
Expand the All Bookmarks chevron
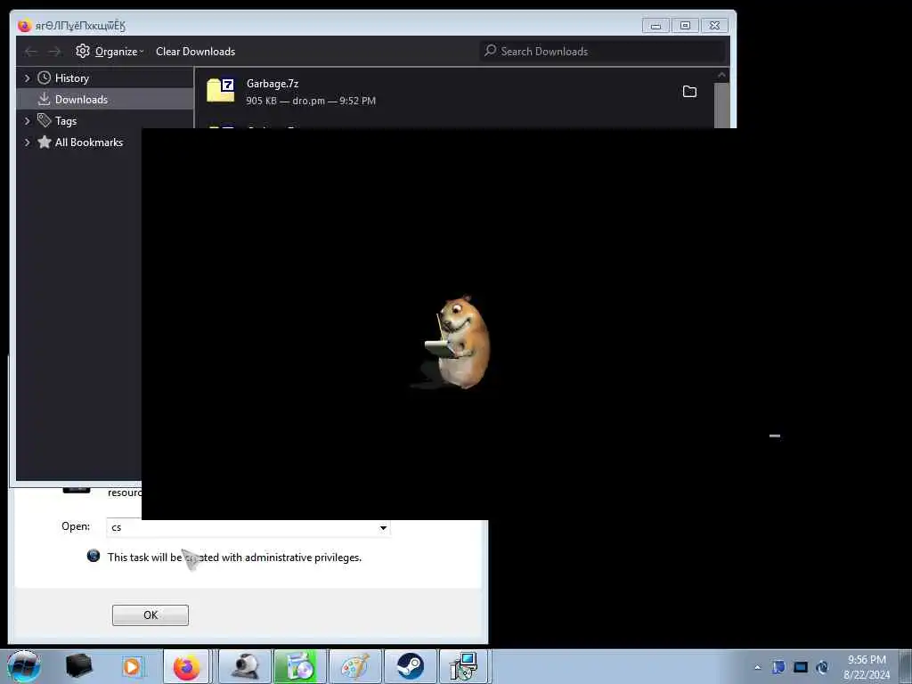(27, 142)
